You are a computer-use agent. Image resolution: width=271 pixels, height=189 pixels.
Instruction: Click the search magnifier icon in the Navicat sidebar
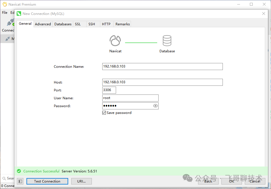click(x=4, y=179)
